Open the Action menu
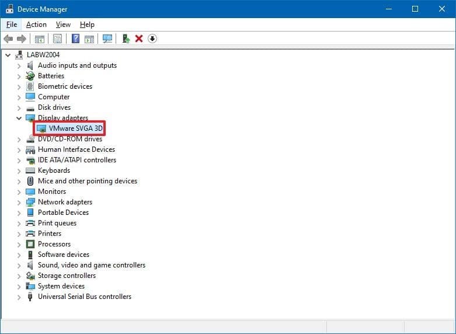 coord(36,25)
